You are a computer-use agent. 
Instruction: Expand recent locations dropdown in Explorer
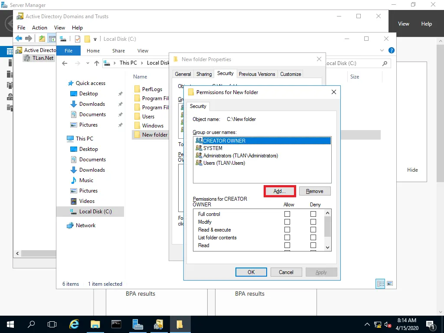(88, 63)
